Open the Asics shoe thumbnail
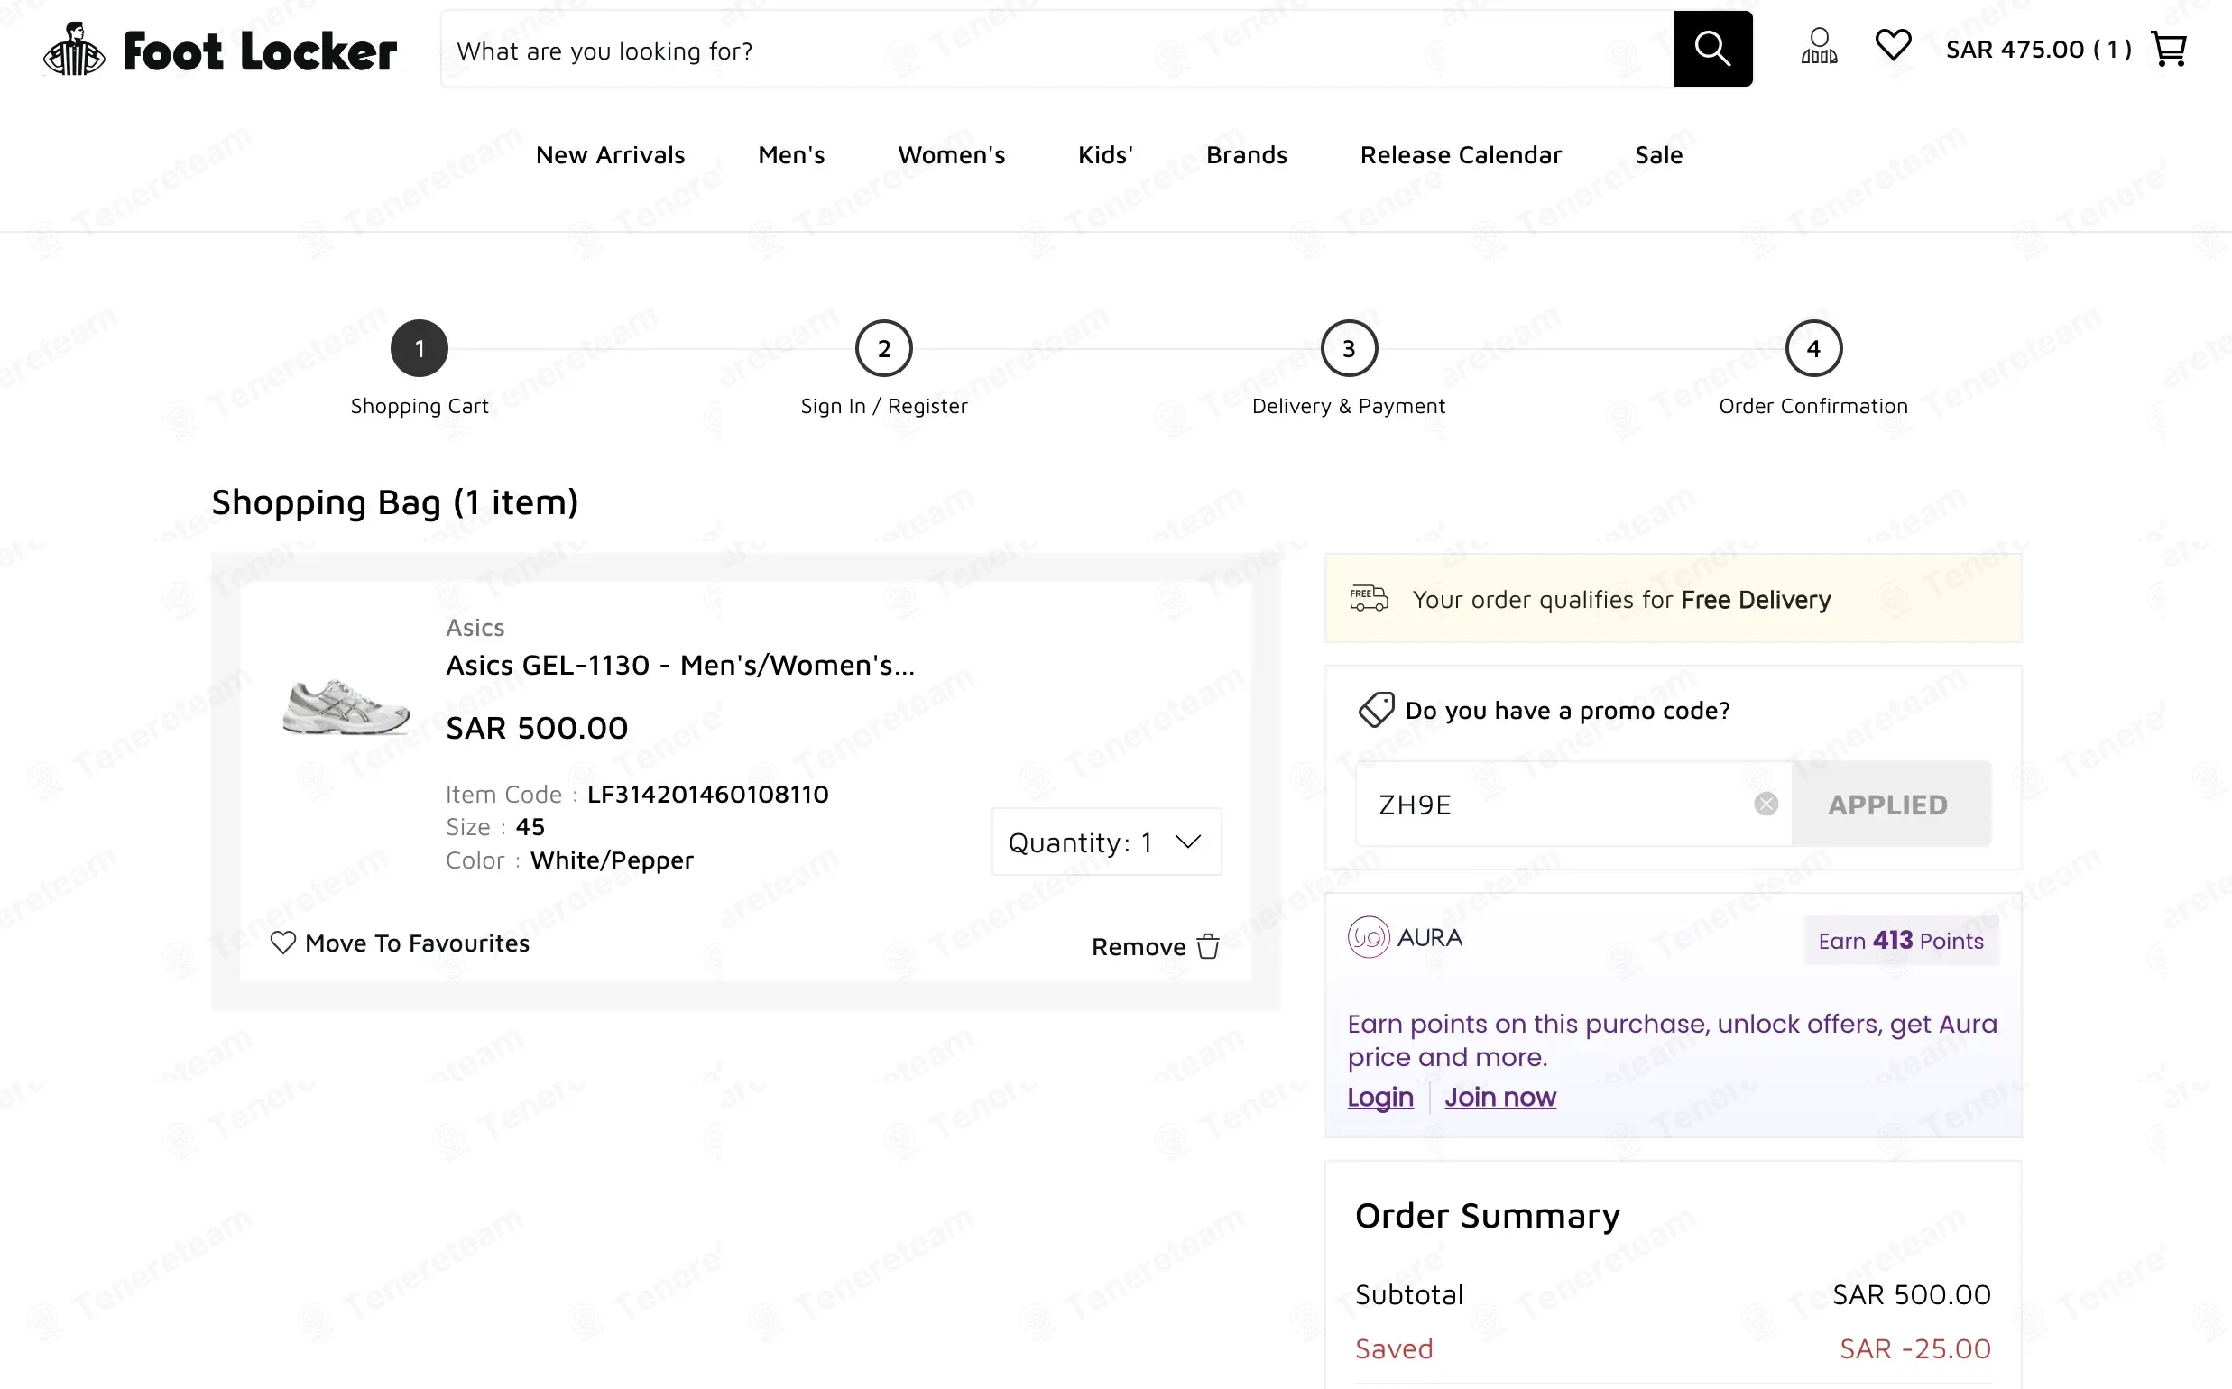 coord(346,707)
